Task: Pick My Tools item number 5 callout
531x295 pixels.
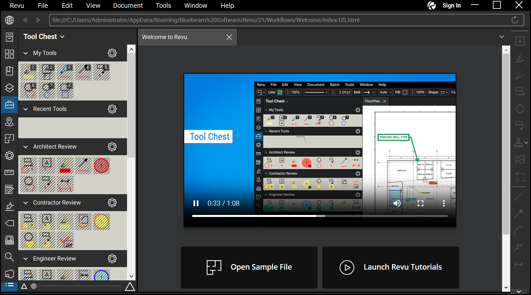Action: point(102,72)
